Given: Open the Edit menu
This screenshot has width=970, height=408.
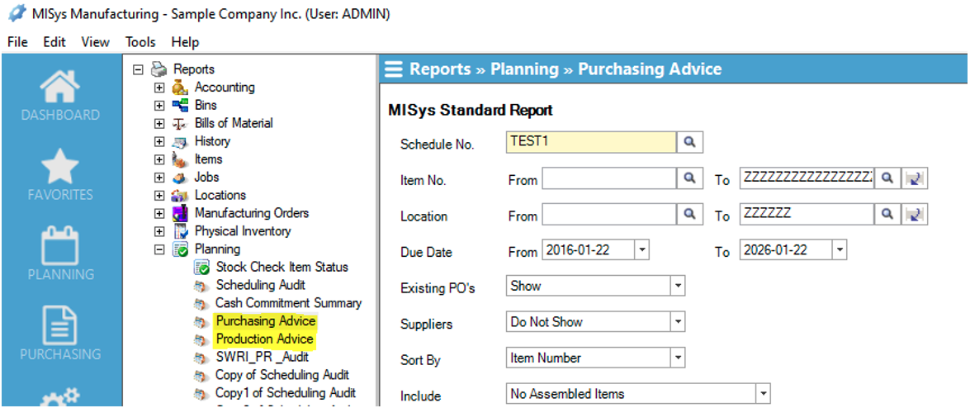Looking at the screenshot, I should click(54, 42).
